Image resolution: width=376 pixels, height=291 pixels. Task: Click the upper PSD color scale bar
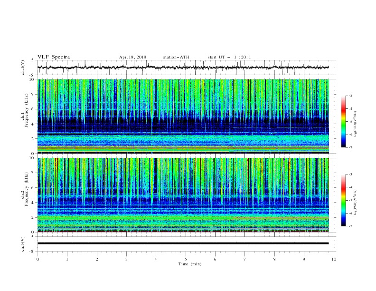(343, 121)
